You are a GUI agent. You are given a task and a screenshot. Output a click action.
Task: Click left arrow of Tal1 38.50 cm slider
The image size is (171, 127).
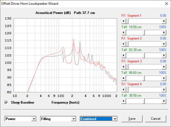pos(124,101)
